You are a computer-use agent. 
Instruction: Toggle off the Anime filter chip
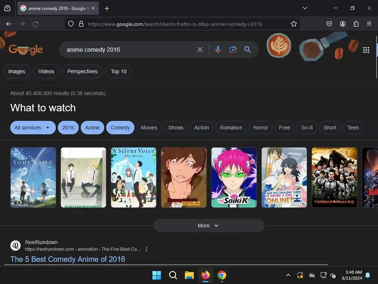click(92, 128)
